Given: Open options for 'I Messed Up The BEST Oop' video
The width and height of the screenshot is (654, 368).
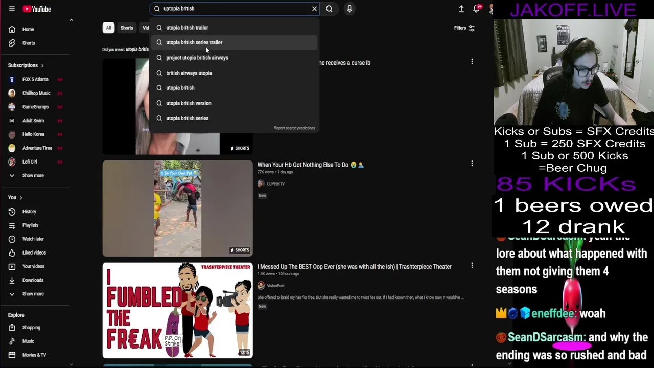Looking at the screenshot, I should click(472, 266).
